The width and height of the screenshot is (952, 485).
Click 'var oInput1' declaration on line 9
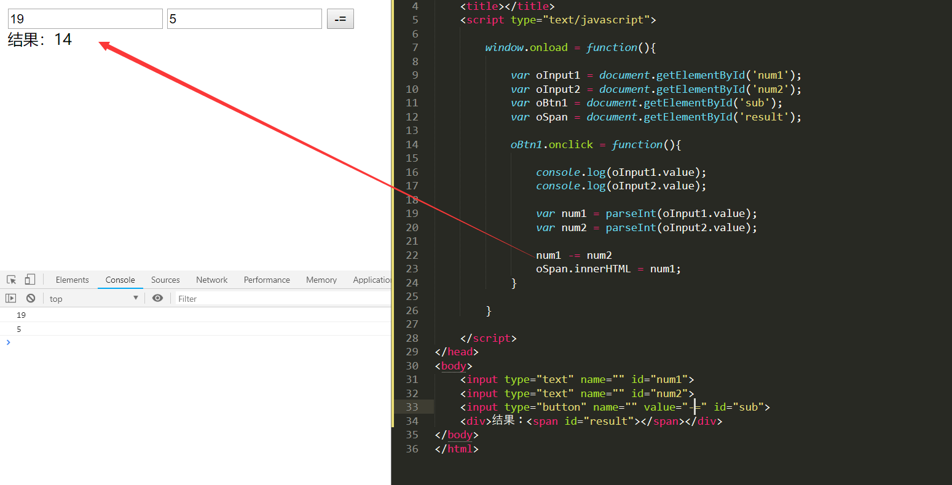pyautogui.click(x=656, y=75)
